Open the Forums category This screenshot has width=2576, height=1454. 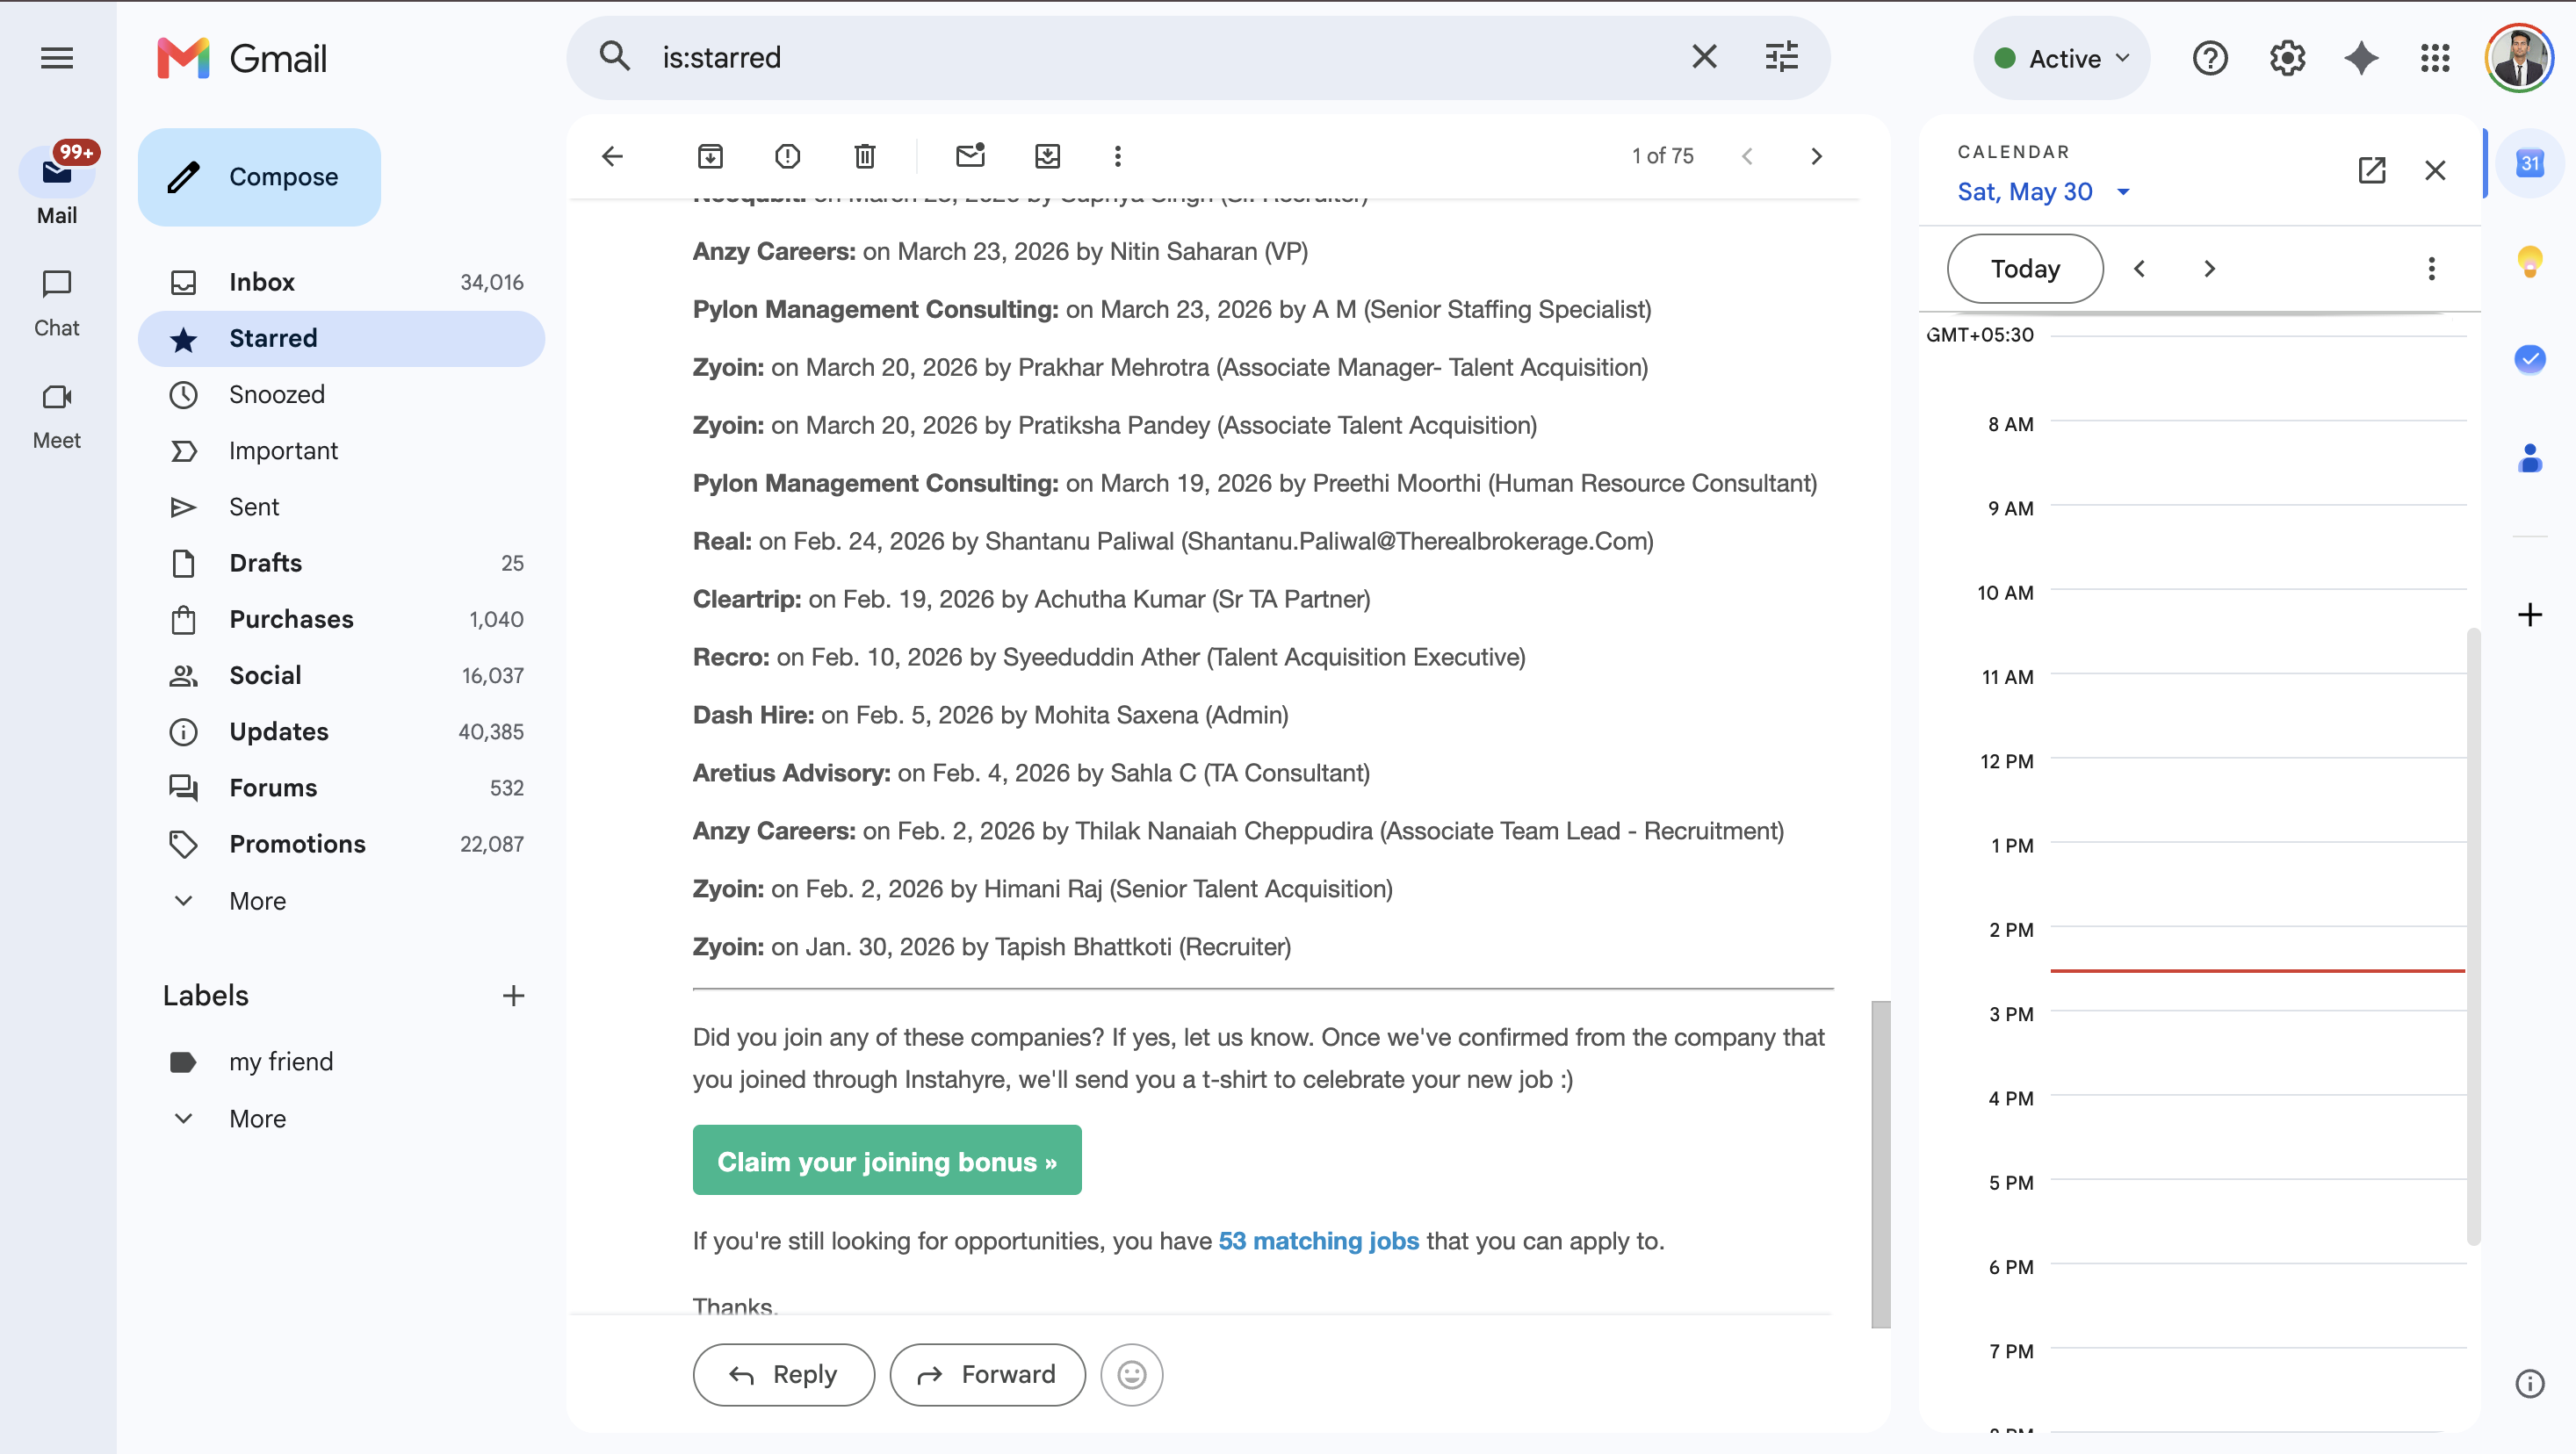point(342,788)
